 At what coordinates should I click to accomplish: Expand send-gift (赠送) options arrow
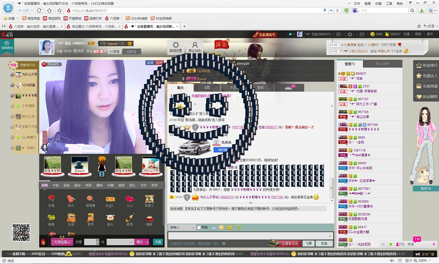148,242
